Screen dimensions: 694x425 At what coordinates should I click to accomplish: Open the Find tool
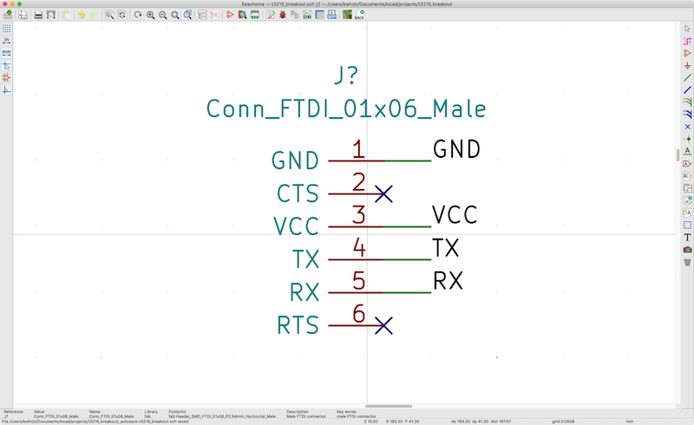(x=110, y=15)
